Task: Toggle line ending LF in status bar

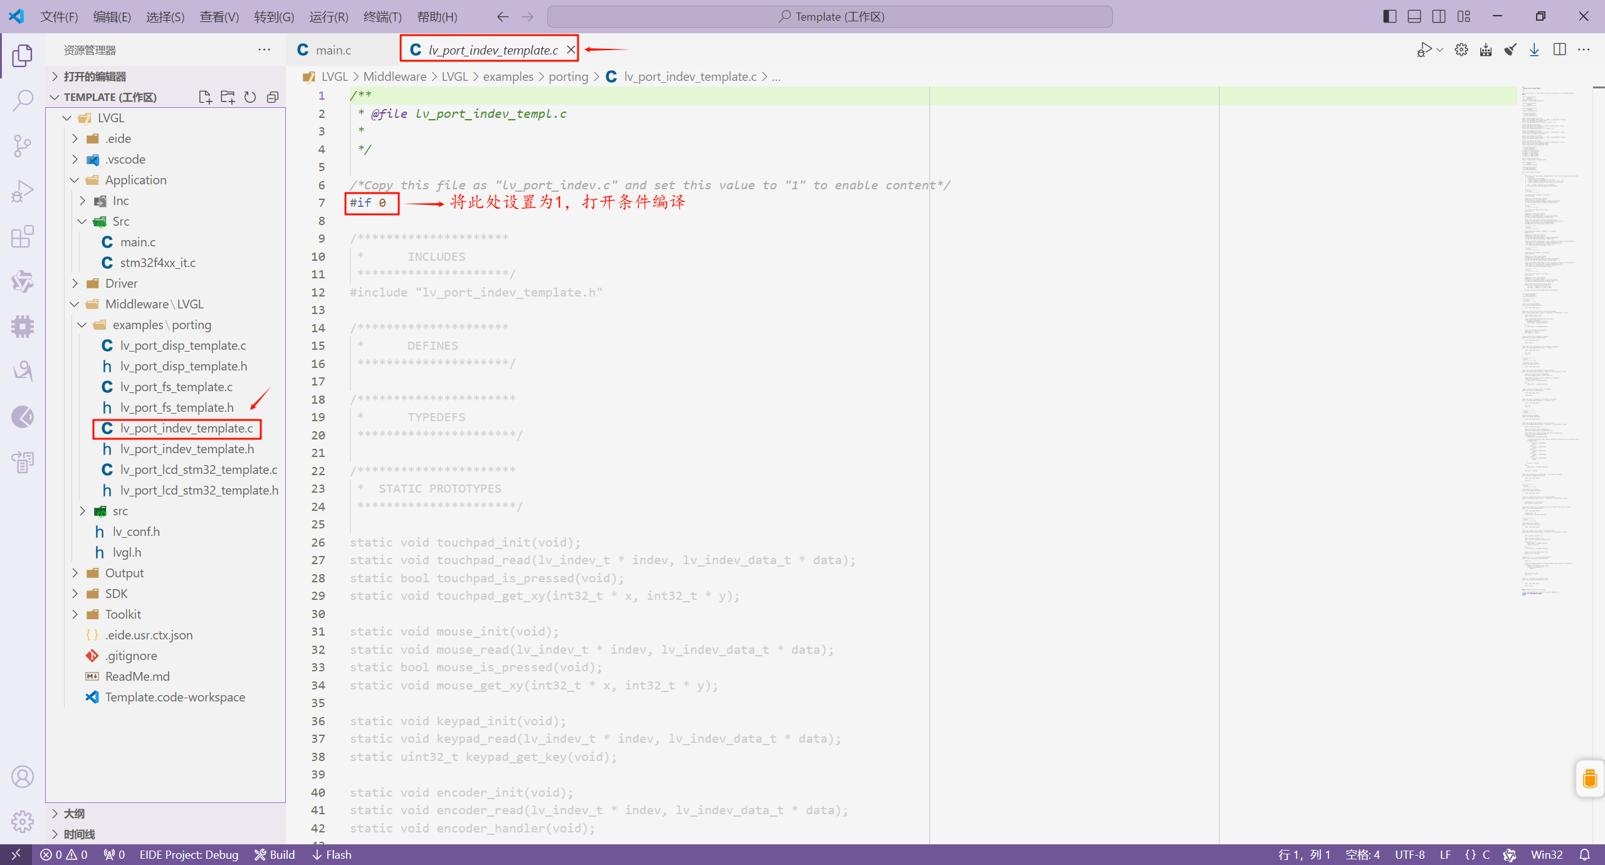Action: (x=1445, y=853)
